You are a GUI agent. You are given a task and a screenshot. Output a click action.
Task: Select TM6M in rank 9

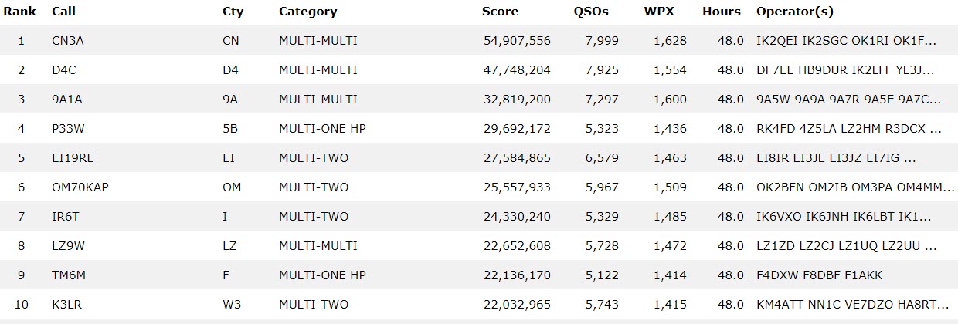point(67,275)
